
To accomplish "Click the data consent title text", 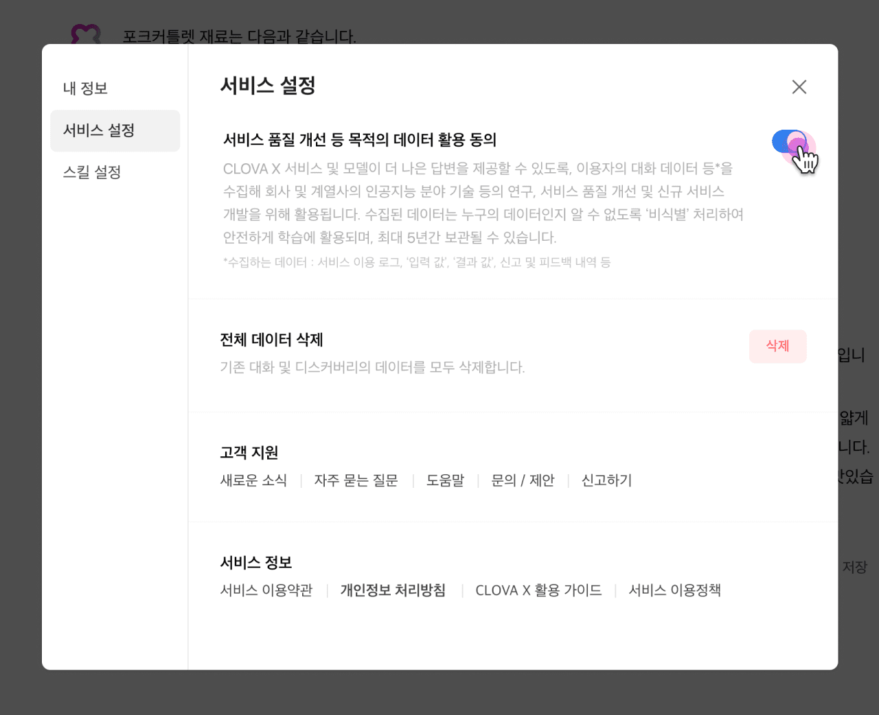I will (x=360, y=140).
